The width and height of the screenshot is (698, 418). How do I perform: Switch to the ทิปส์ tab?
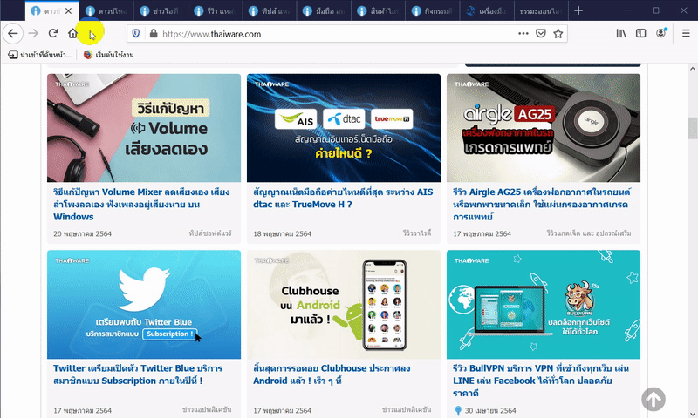(x=270, y=11)
